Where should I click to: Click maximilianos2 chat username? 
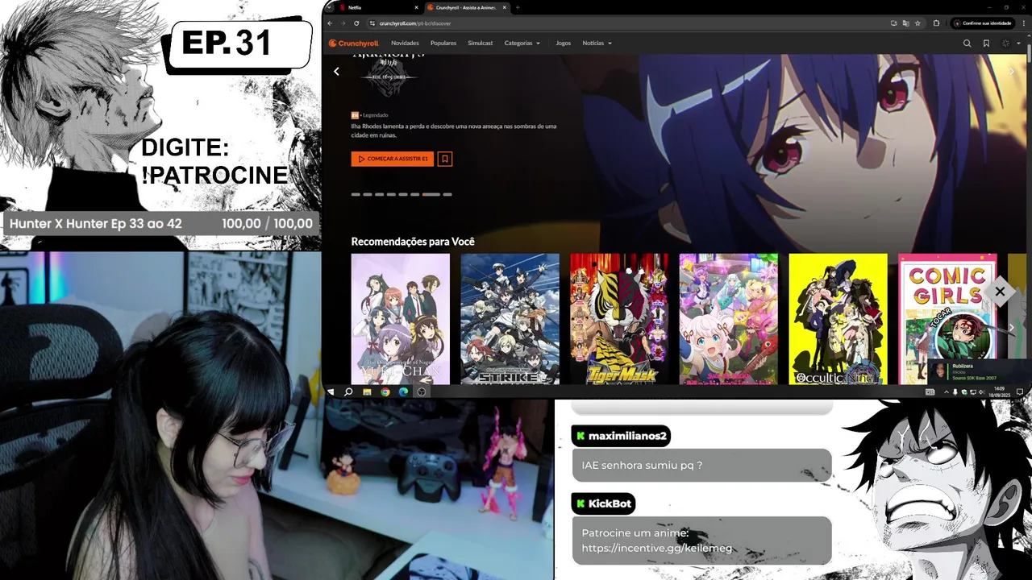point(621,436)
